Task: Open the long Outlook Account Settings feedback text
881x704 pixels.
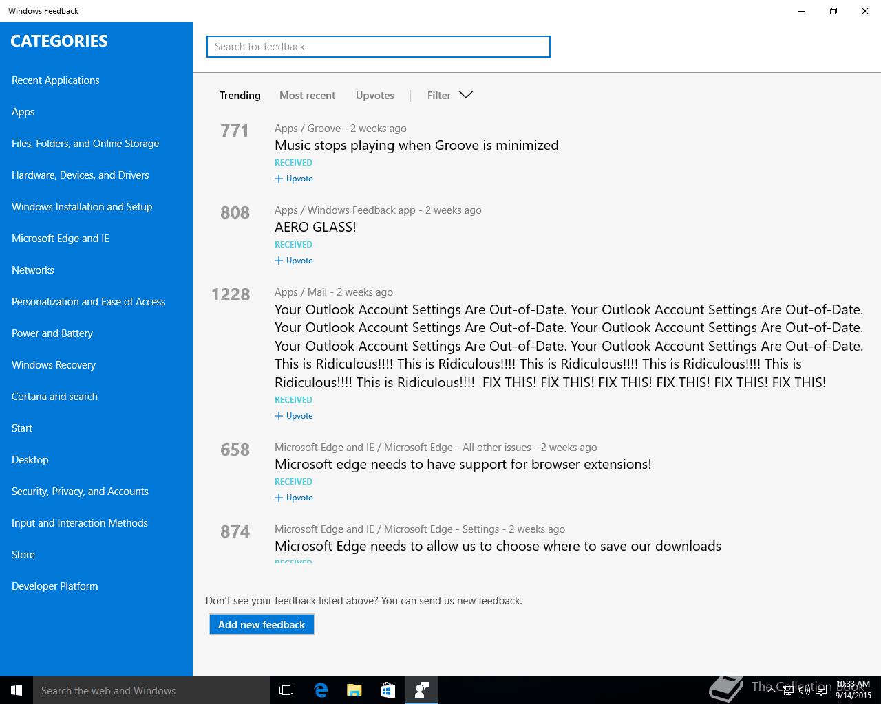Action: [569, 346]
